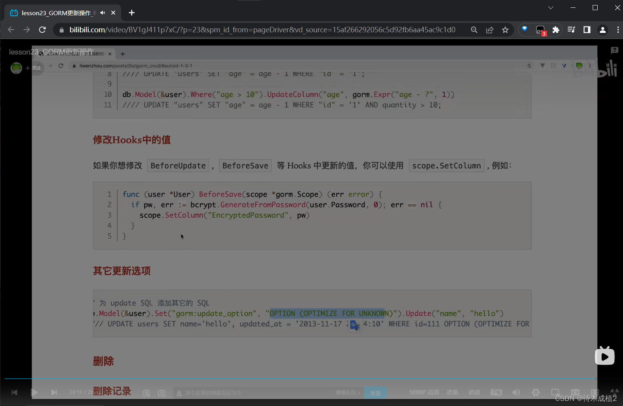The width and height of the screenshot is (623, 406).
Task: Go forward in browser history
Action: [x=26, y=30]
